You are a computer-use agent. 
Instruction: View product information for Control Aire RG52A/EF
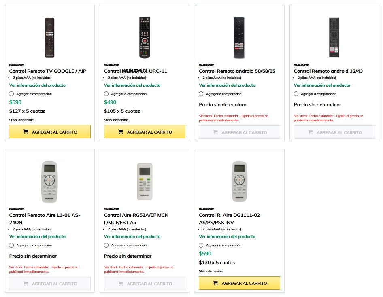(132, 237)
